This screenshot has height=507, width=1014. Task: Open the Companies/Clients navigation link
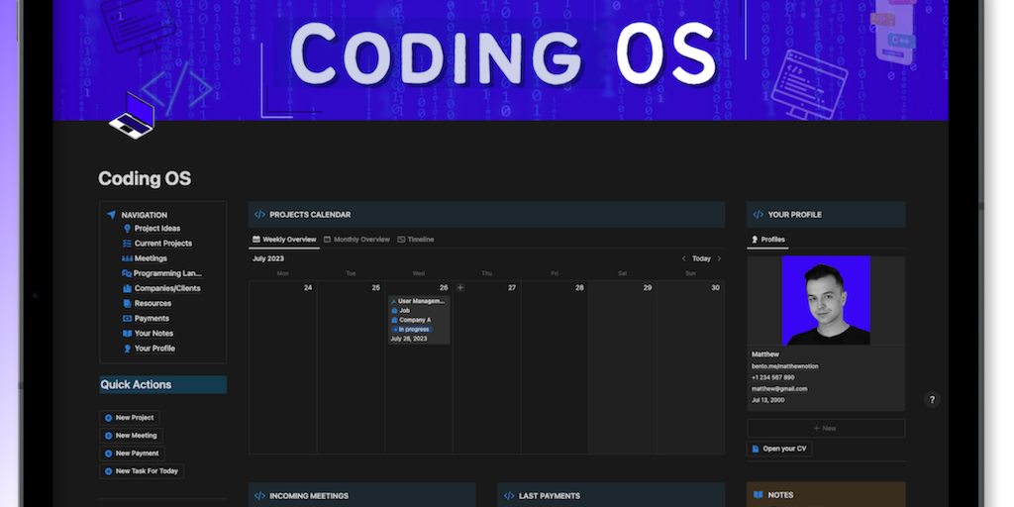tap(167, 289)
